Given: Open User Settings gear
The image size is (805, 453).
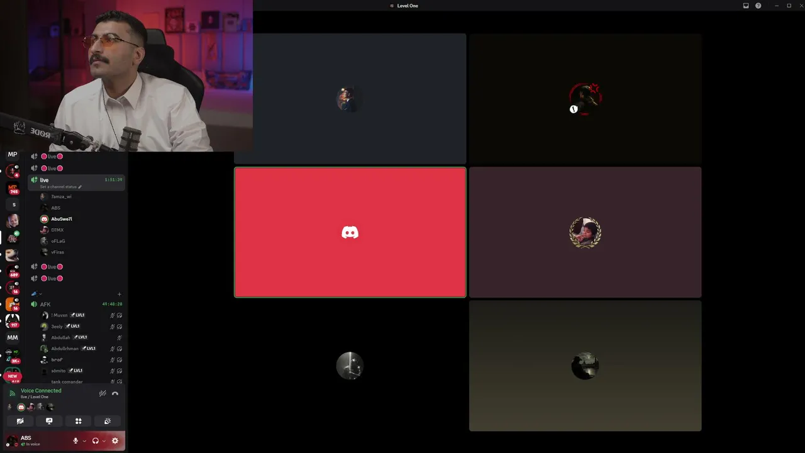Looking at the screenshot, I should click(x=115, y=441).
